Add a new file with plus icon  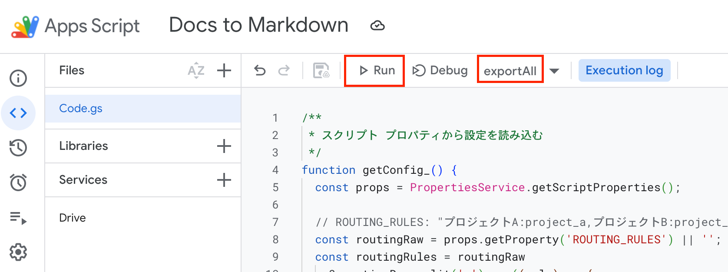224,70
